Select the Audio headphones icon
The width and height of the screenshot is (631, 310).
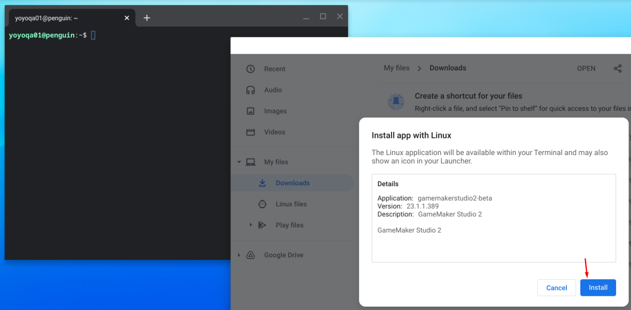coord(251,90)
